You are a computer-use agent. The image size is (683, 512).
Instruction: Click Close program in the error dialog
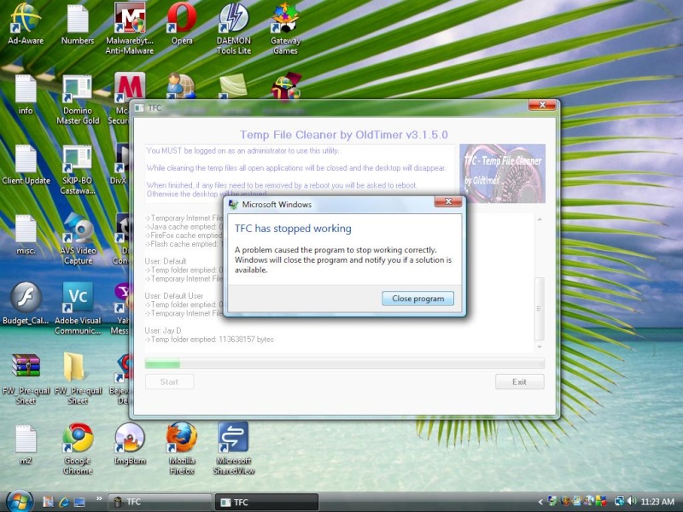[x=417, y=298]
